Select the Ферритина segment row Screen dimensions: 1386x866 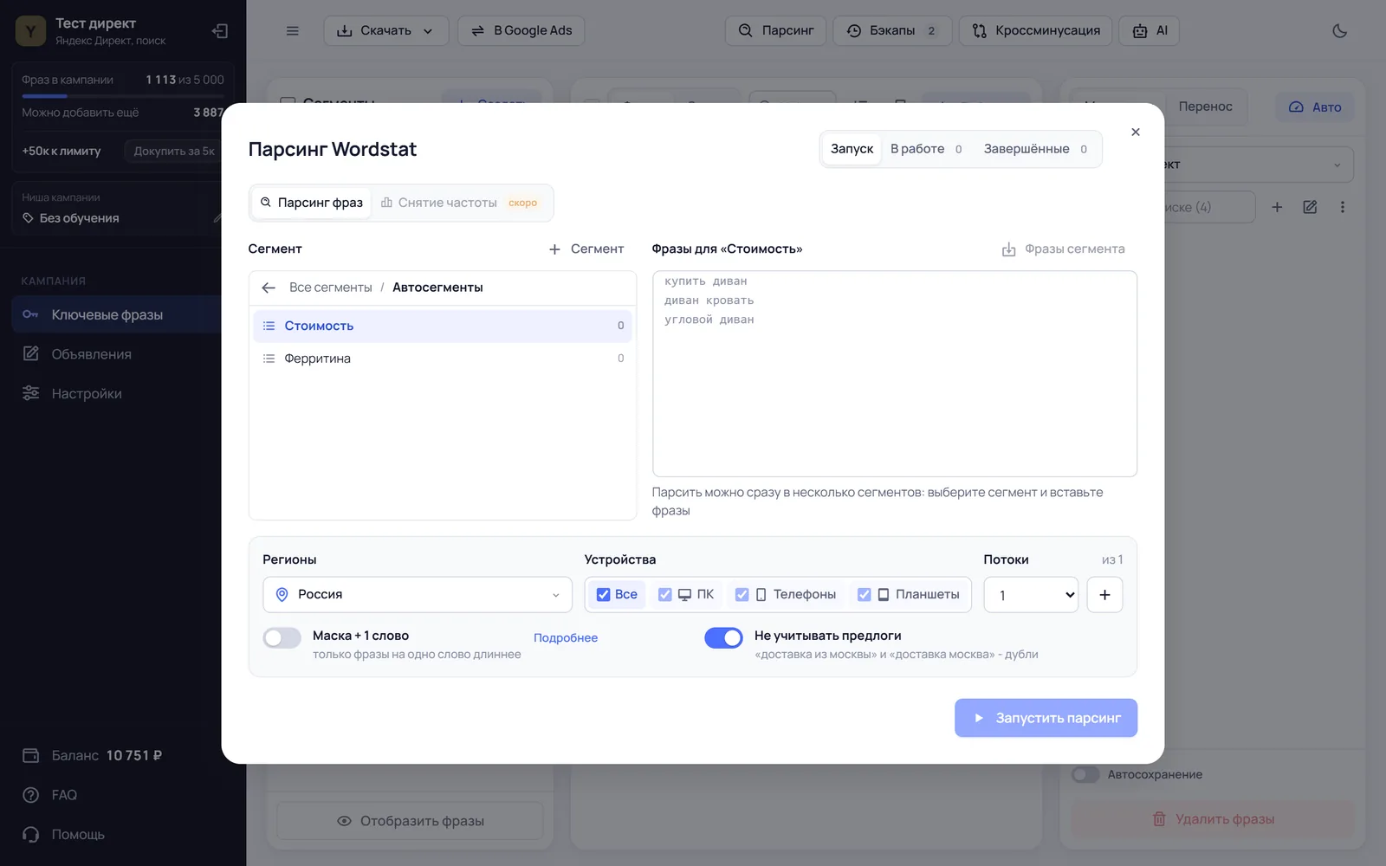(443, 359)
